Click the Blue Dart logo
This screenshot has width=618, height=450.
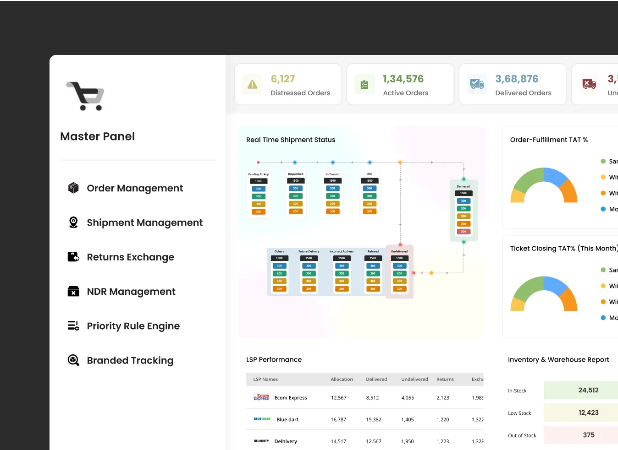(x=262, y=419)
